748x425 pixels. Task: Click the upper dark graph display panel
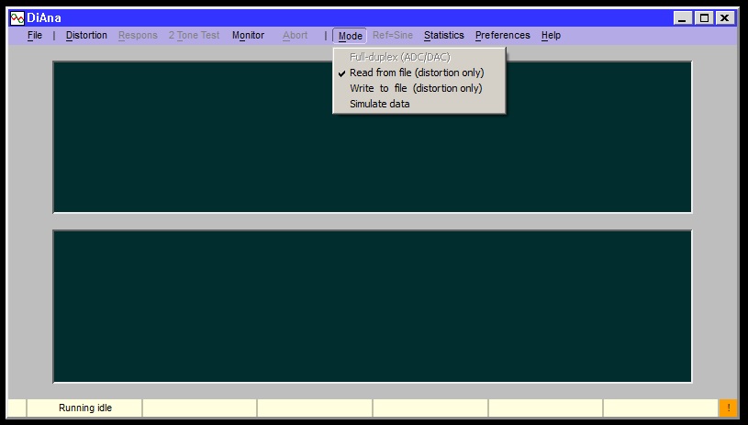[372, 137]
